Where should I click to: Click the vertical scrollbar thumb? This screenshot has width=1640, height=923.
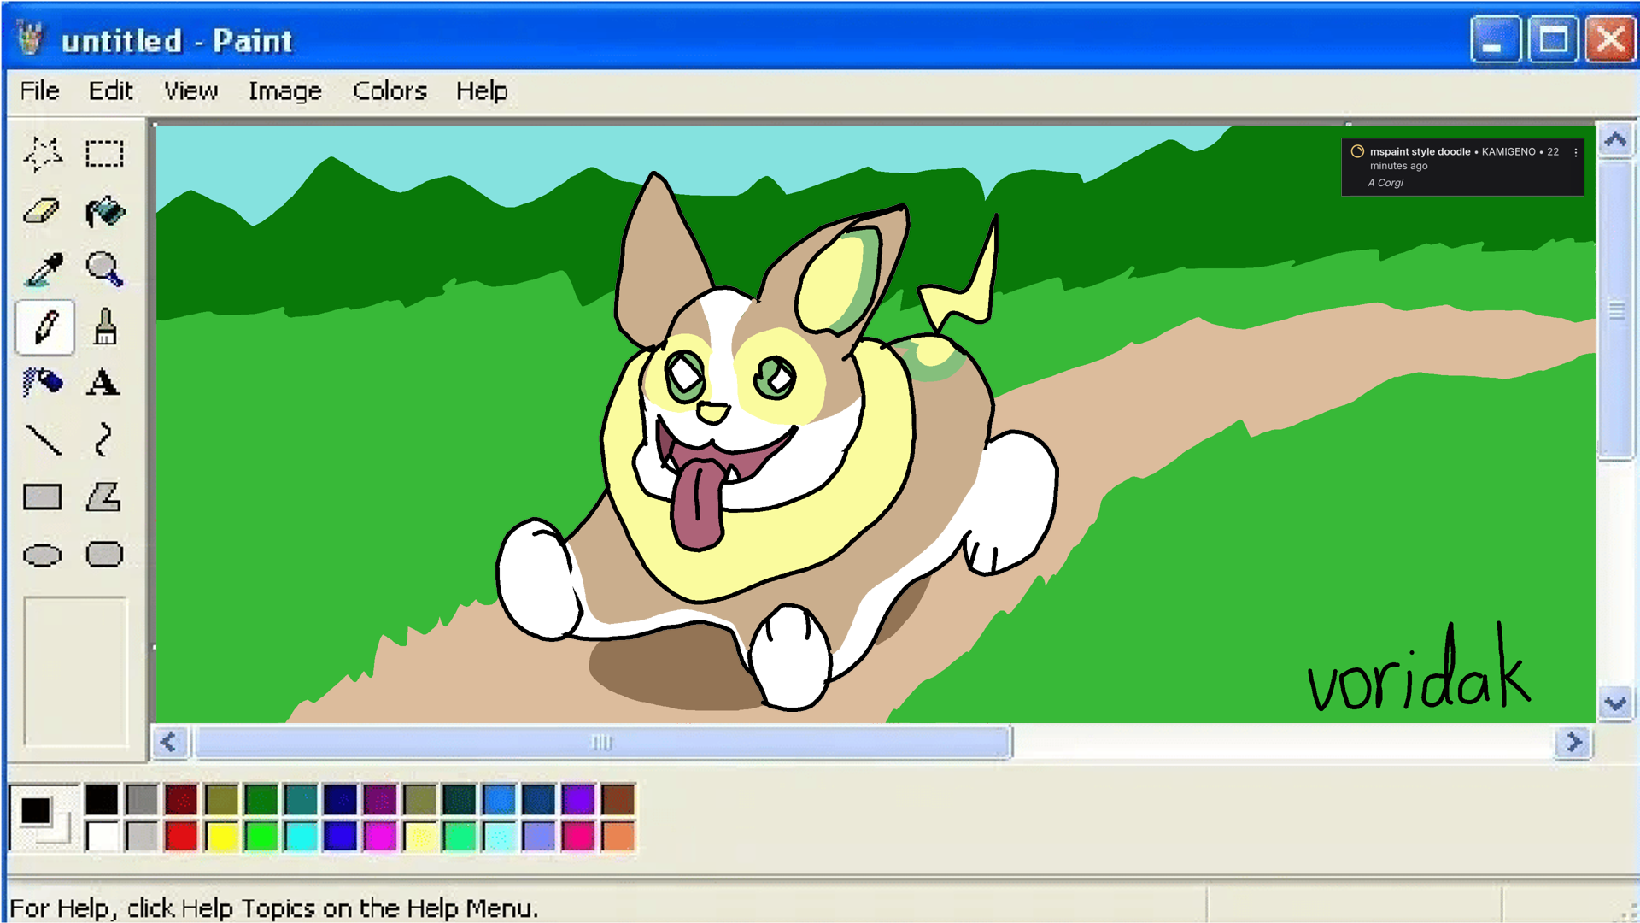click(1615, 309)
